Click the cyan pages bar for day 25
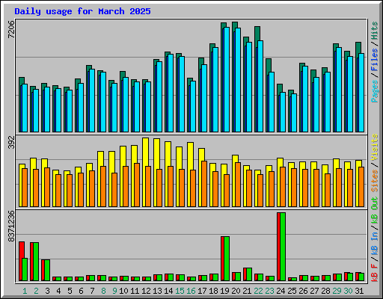This screenshot has width=383, height=299. (294, 113)
